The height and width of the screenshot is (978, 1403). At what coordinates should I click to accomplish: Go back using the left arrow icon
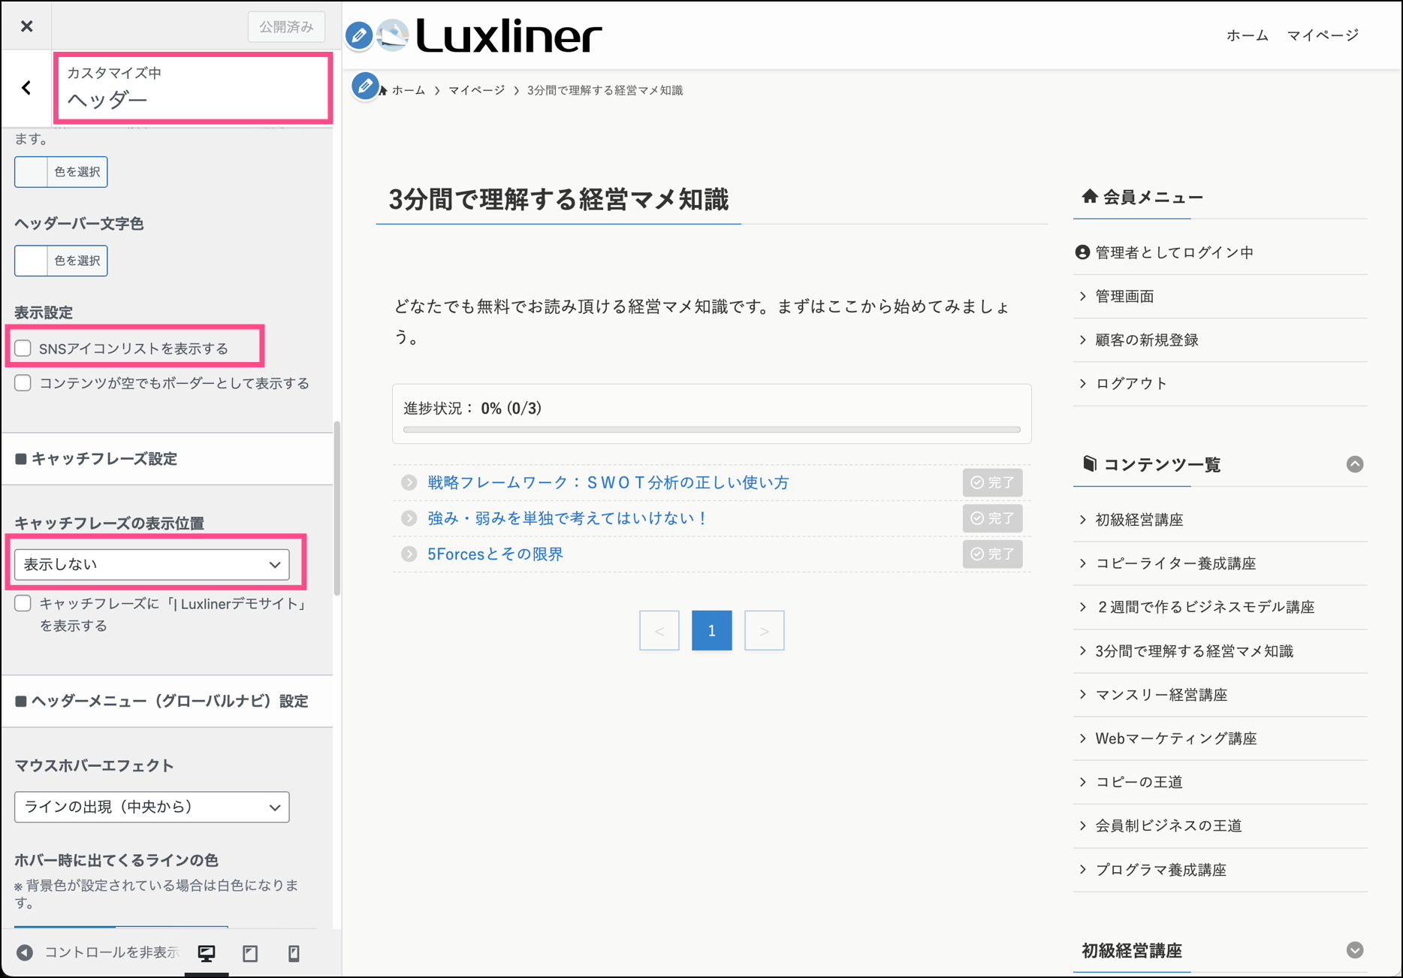[27, 88]
